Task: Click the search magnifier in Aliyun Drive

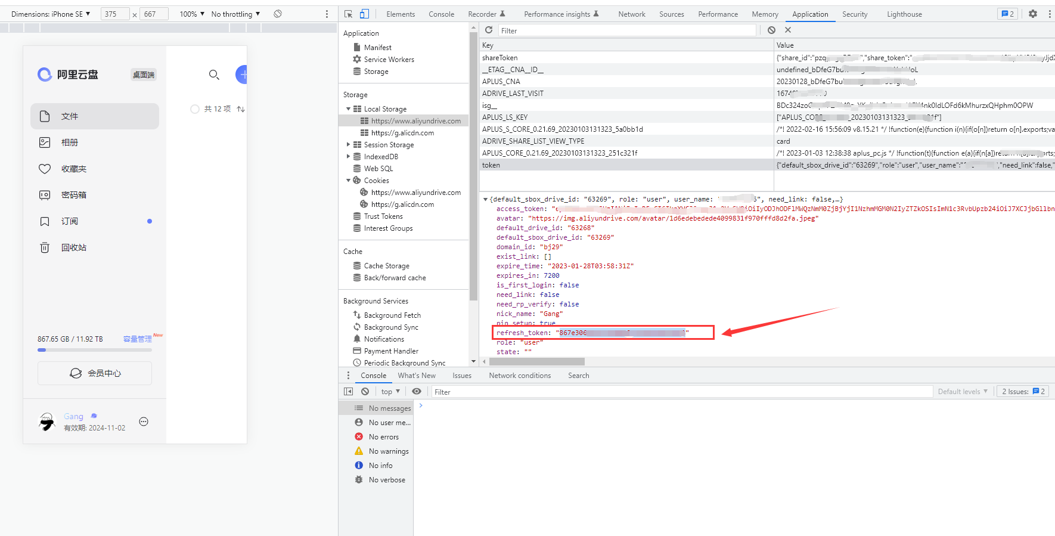Action: [x=214, y=75]
